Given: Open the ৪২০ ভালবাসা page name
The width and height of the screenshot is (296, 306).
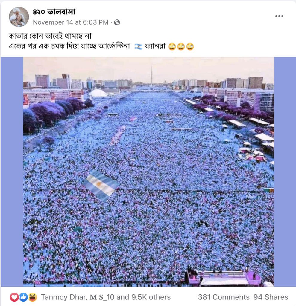Looking at the screenshot, I should (54, 12).
